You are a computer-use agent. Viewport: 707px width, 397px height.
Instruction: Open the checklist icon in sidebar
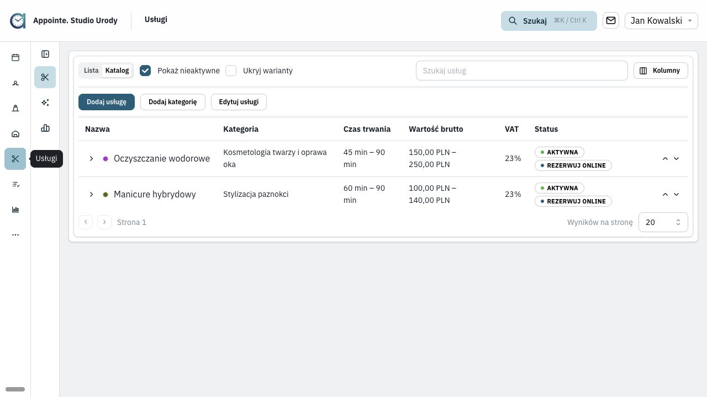click(15, 184)
